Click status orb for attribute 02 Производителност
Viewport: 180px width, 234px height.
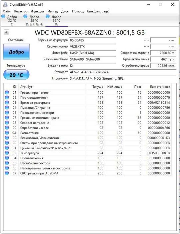[7, 97]
